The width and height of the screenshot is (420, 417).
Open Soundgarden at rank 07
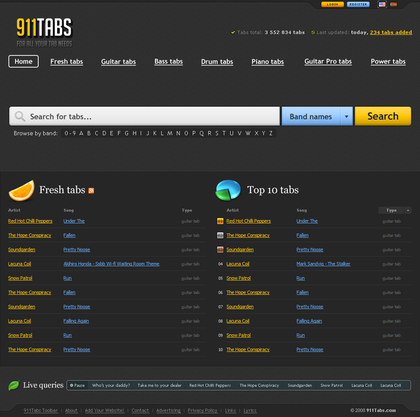(240, 307)
